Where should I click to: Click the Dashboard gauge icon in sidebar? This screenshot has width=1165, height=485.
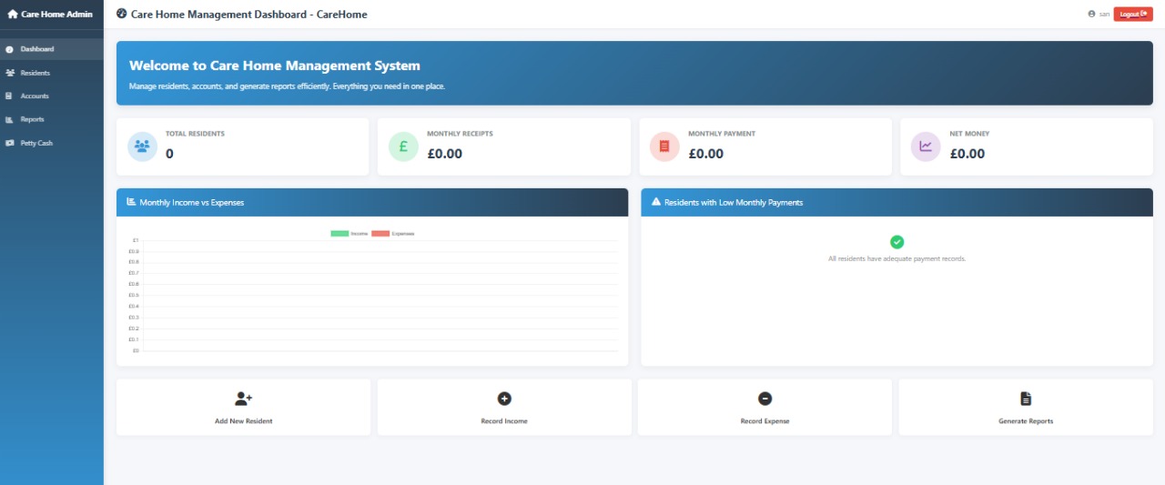[9, 49]
